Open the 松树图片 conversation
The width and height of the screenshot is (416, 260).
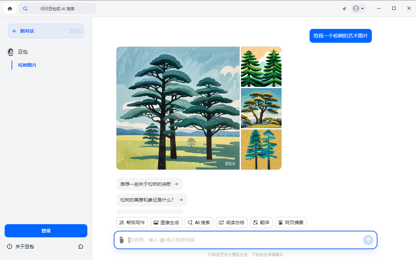point(27,65)
